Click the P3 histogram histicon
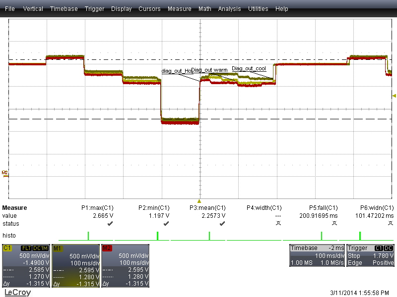The image size is (397, 297). point(198,236)
